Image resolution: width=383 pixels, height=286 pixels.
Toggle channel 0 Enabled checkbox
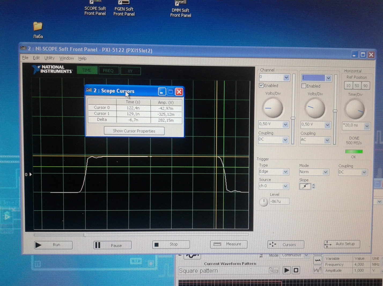pos(261,85)
